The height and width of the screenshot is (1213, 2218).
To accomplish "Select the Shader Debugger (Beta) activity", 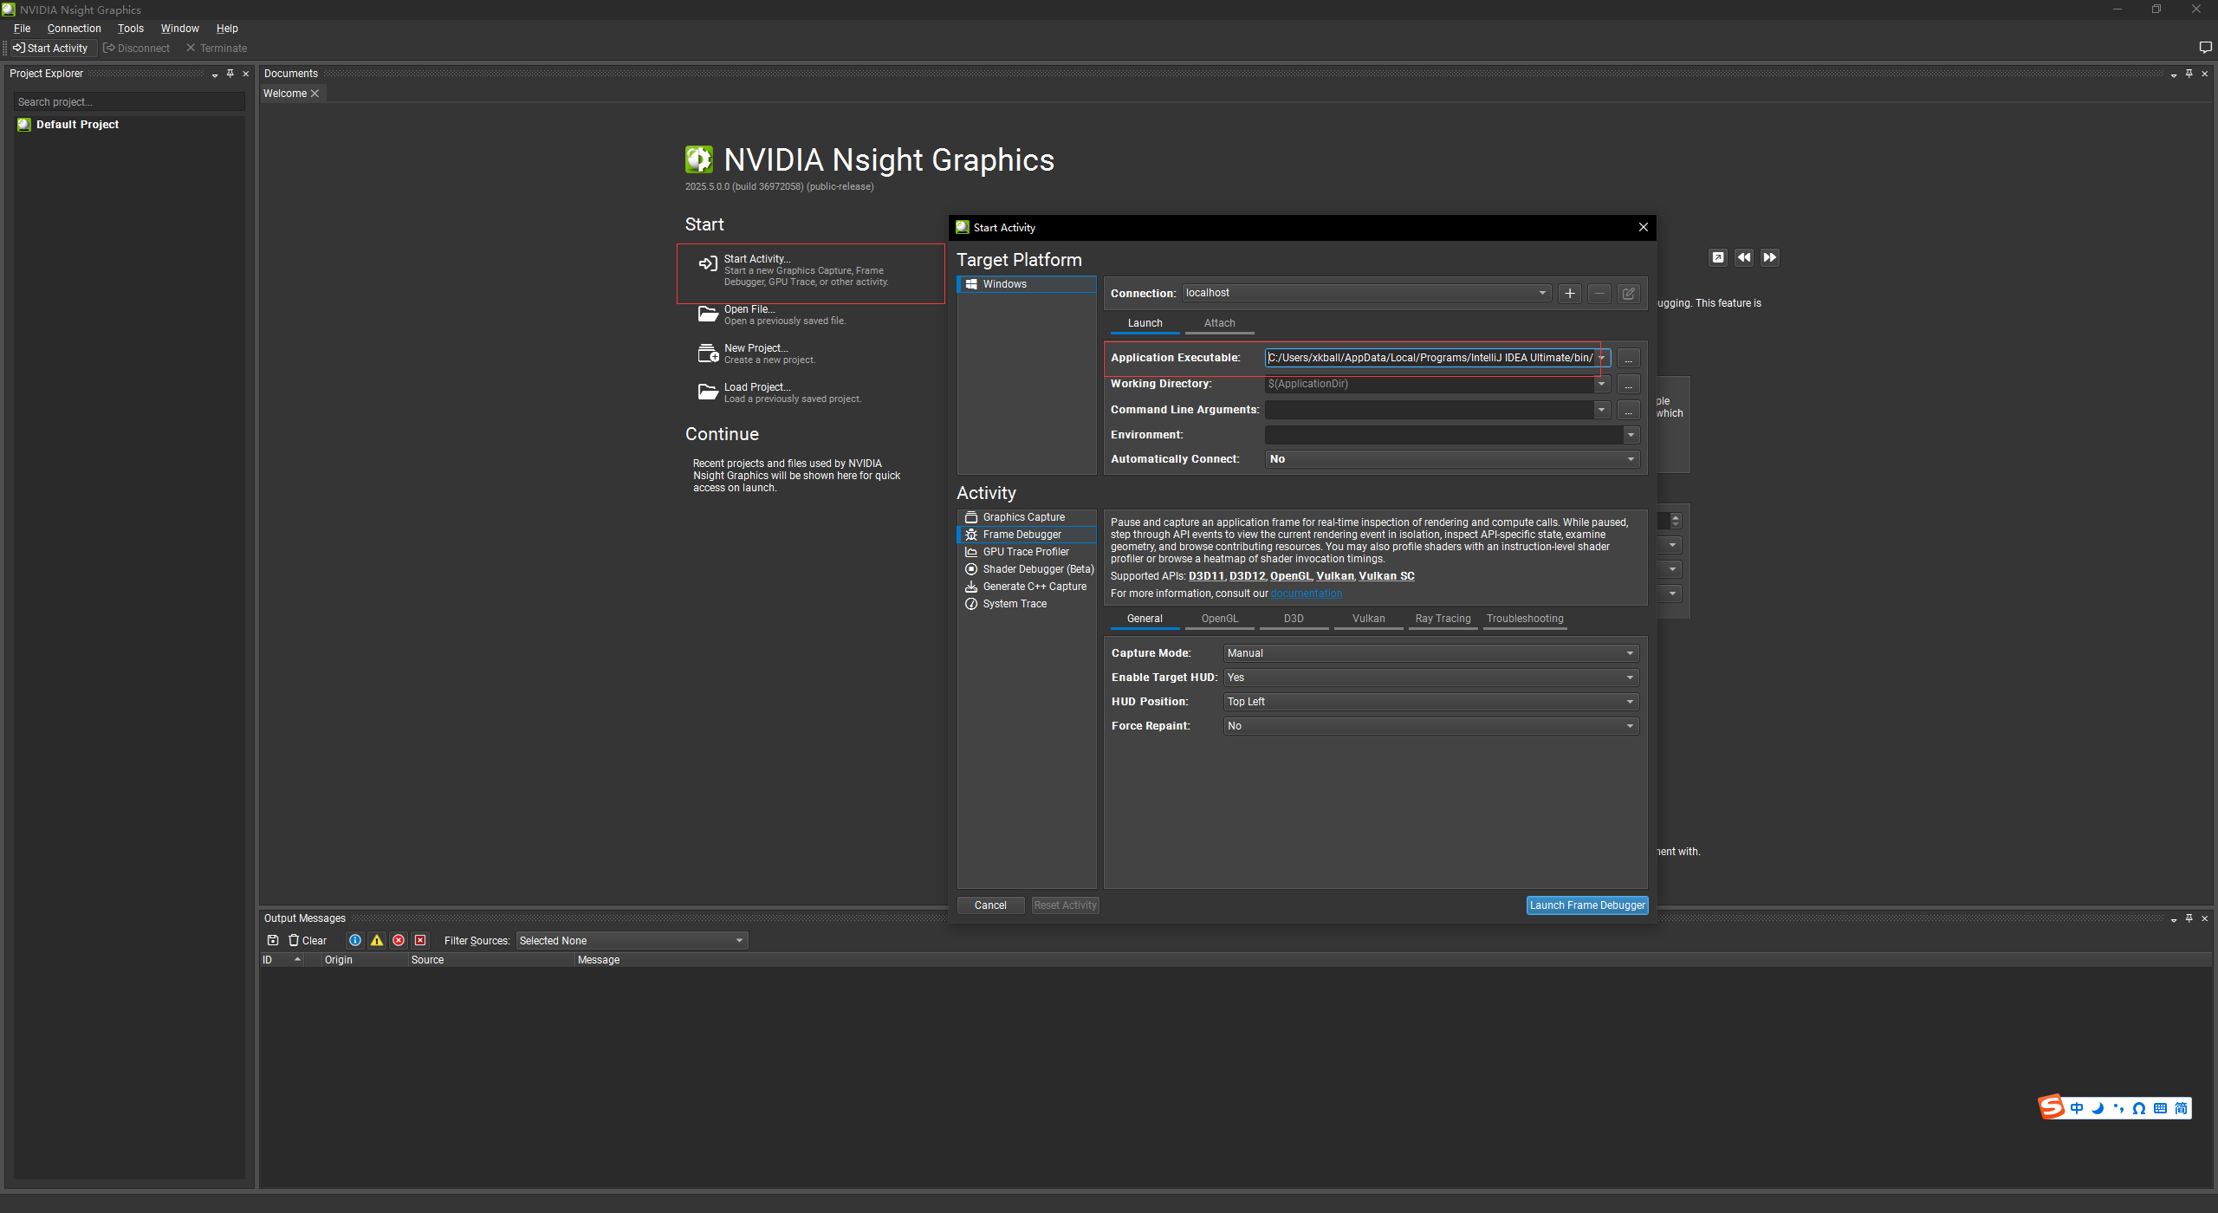I will coord(1037,569).
